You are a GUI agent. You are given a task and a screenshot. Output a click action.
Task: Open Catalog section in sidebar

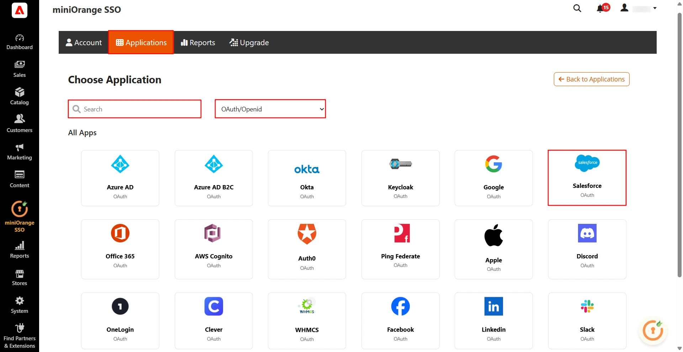[20, 97]
